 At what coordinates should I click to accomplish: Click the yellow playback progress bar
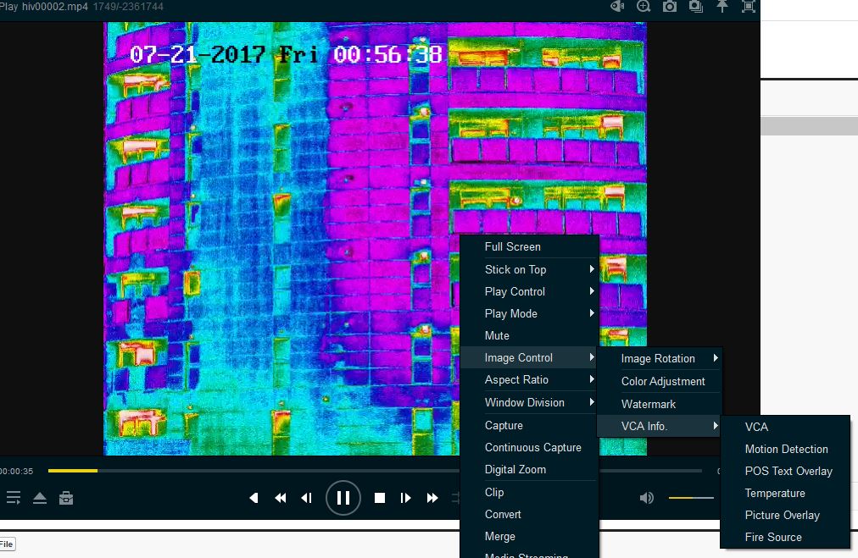73,470
